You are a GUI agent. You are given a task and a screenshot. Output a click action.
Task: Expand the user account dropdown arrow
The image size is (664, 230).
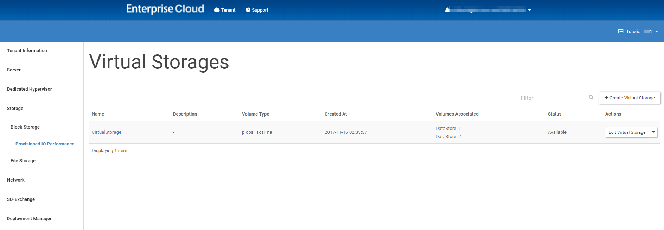529,10
